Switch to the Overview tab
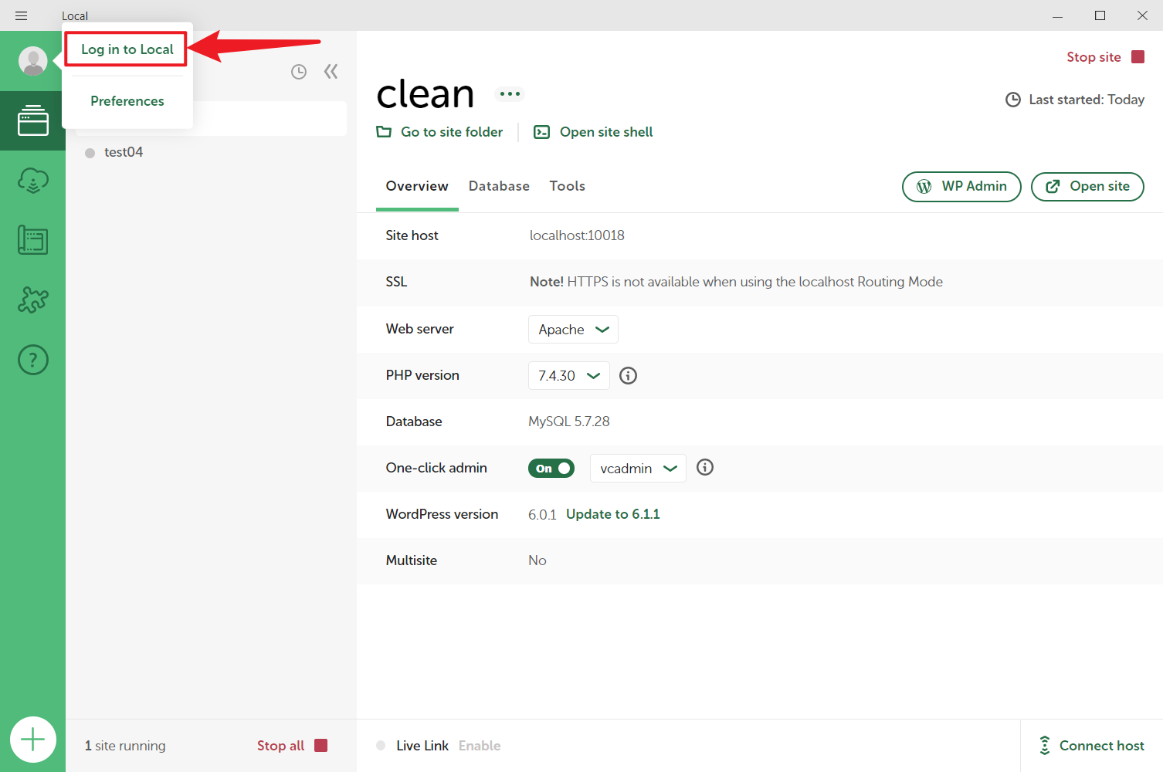1163x772 pixels. pyautogui.click(x=417, y=186)
